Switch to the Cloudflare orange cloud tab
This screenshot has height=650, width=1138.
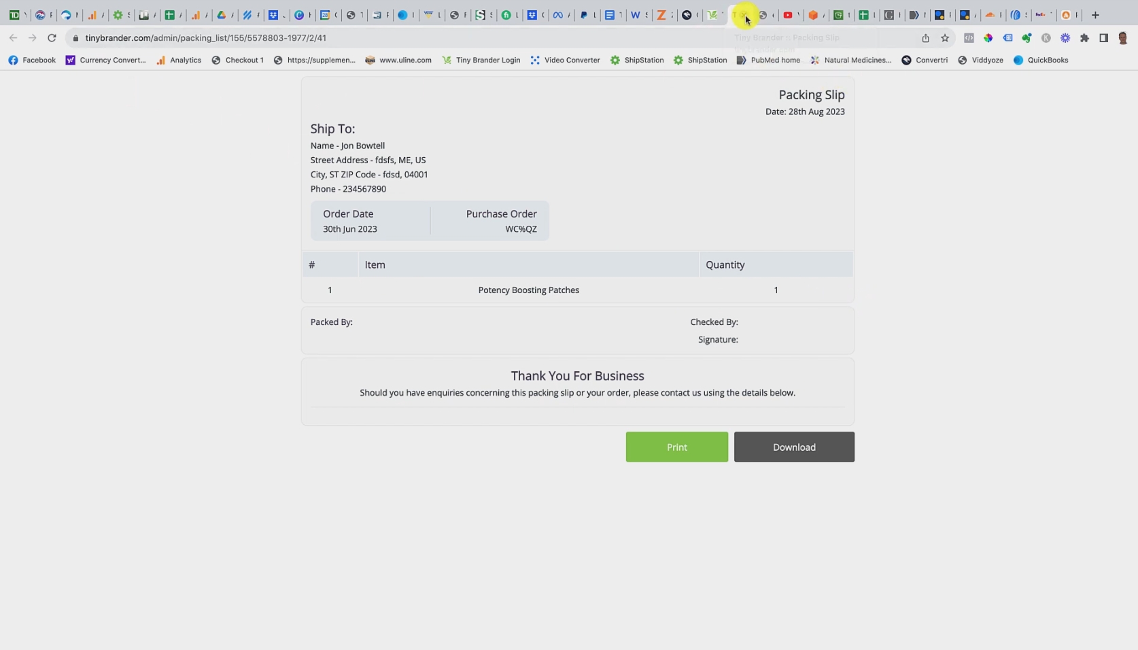[992, 15]
